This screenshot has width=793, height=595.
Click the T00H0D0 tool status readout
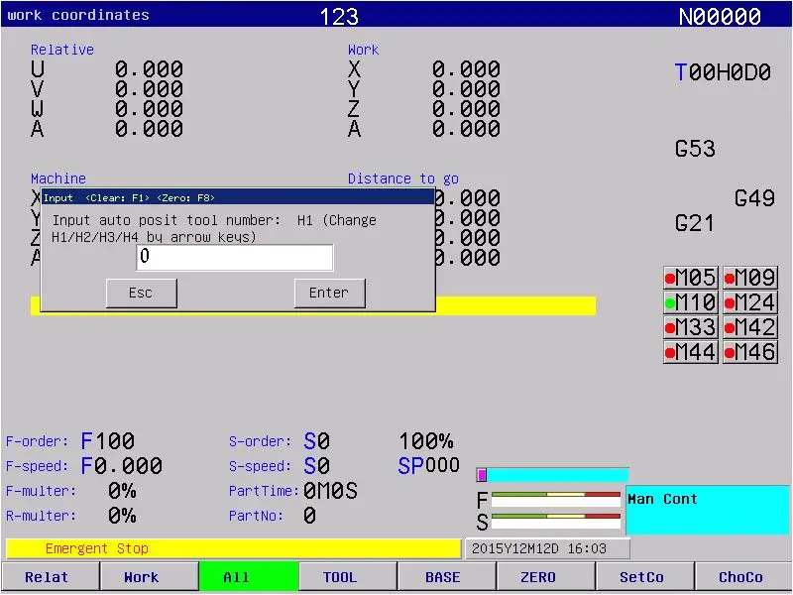tap(723, 72)
